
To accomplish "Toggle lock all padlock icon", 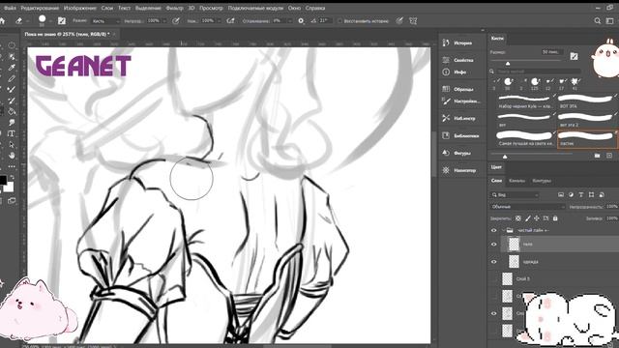I will click(555, 218).
